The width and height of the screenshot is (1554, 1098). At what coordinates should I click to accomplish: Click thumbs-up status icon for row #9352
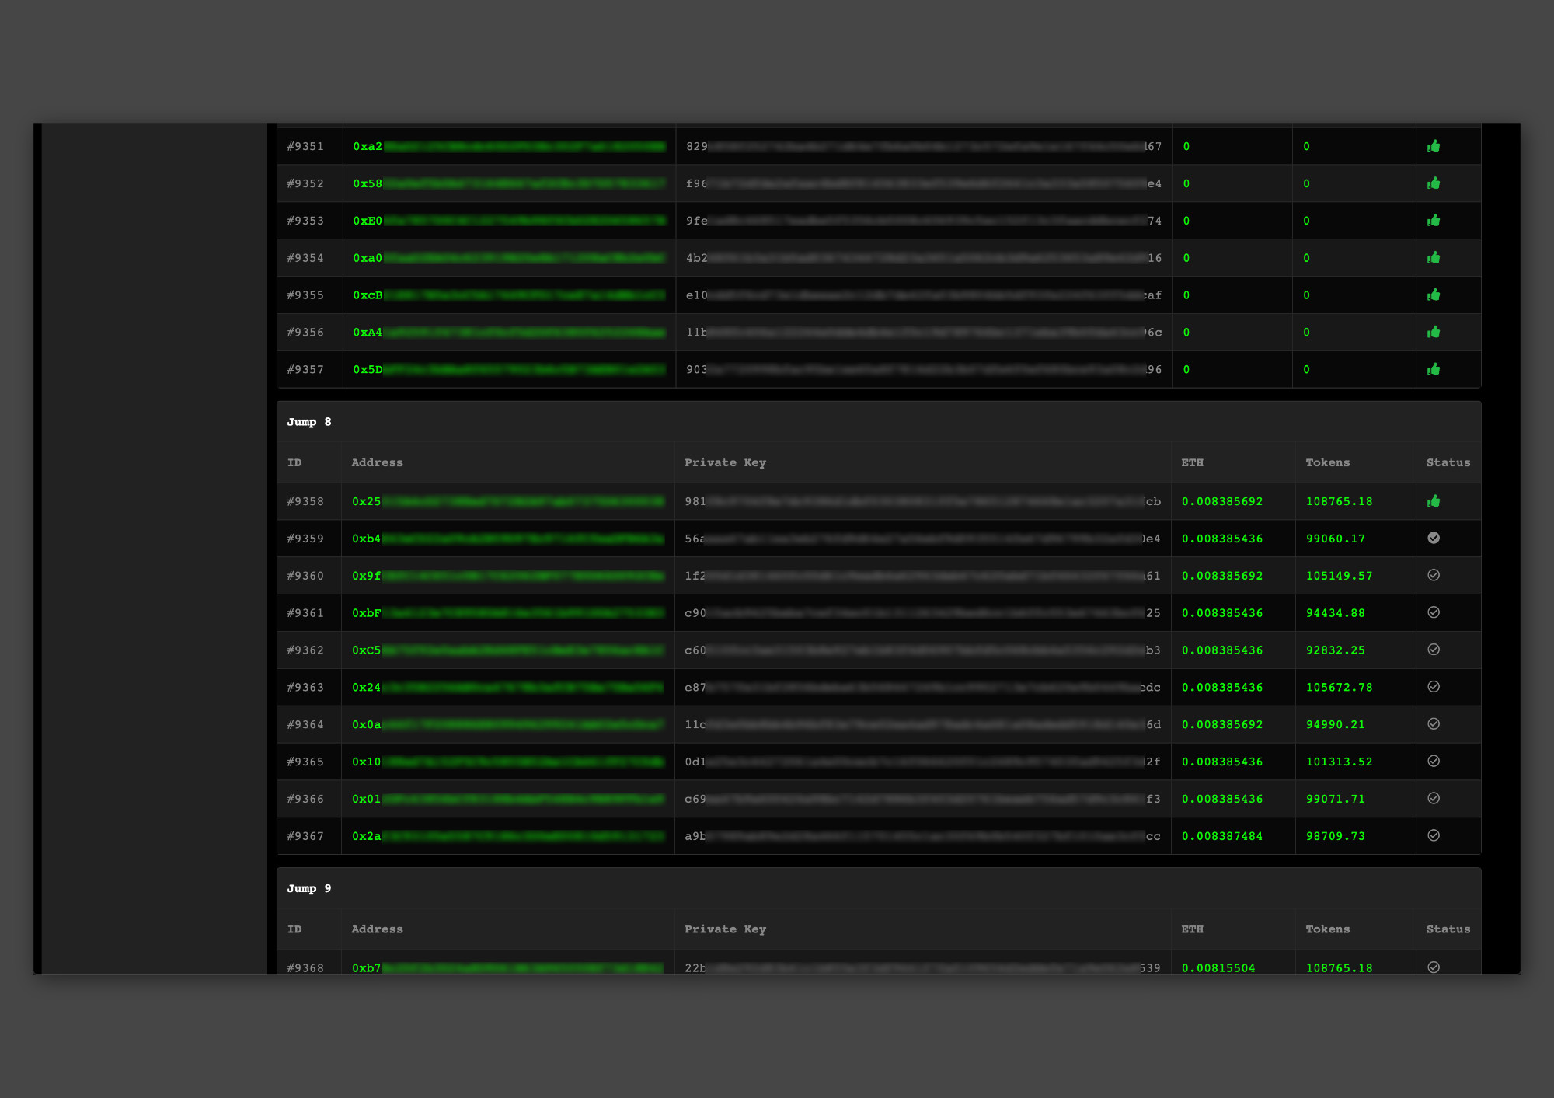coord(1434,183)
